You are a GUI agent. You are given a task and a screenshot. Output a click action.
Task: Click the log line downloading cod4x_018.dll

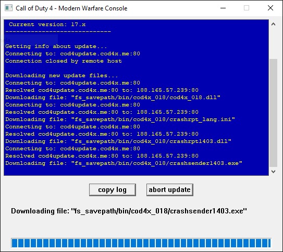pos(113,98)
